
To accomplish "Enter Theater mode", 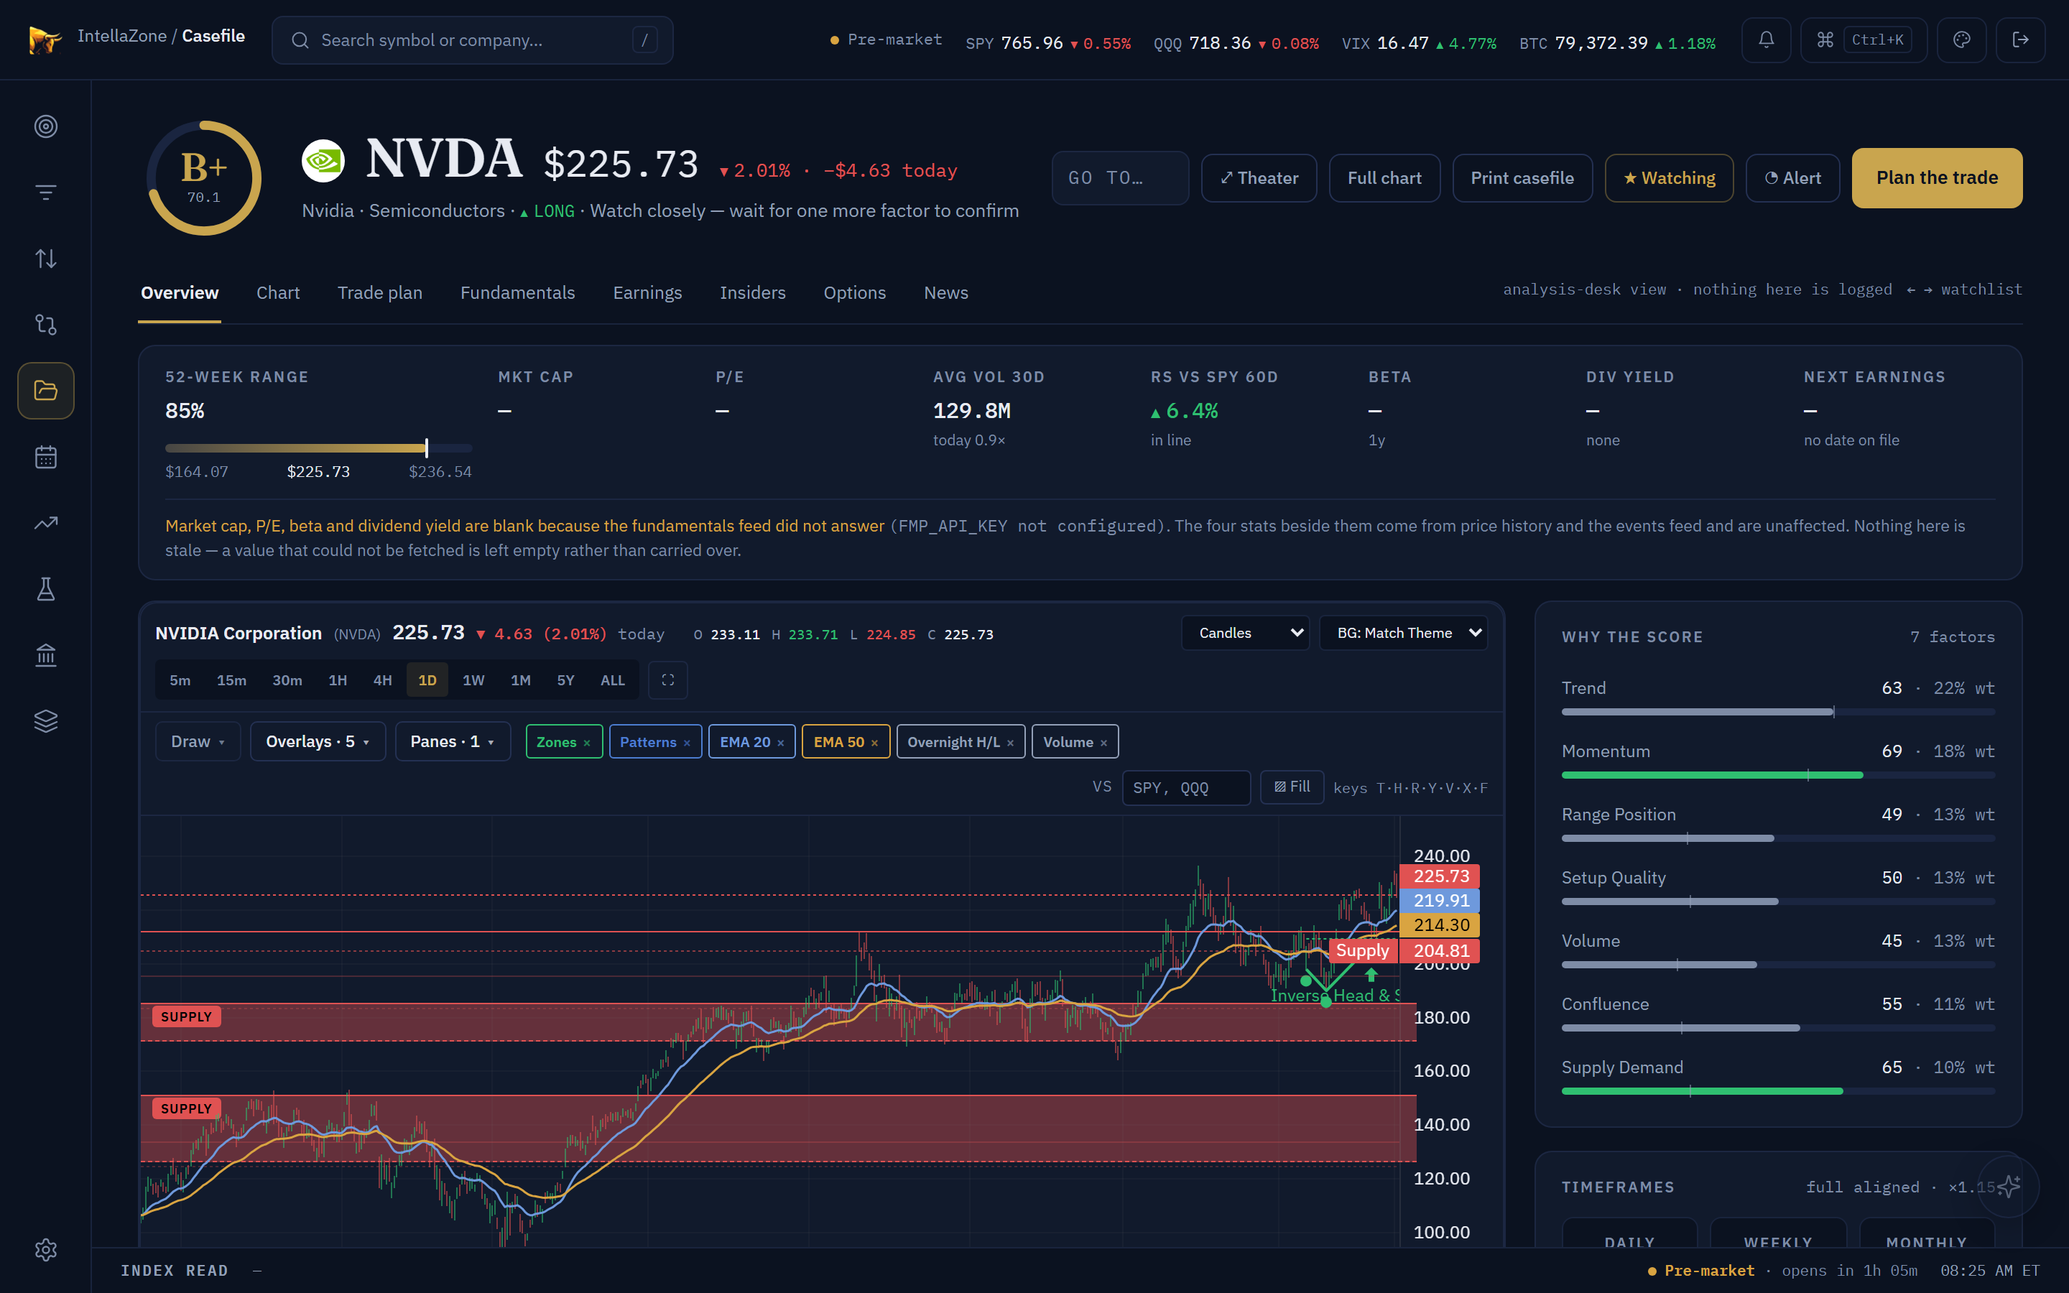I will [x=1259, y=178].
